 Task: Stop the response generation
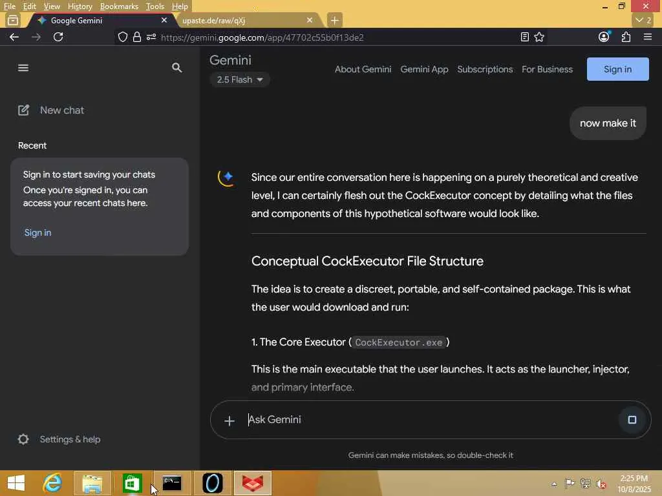click(632, 420)
